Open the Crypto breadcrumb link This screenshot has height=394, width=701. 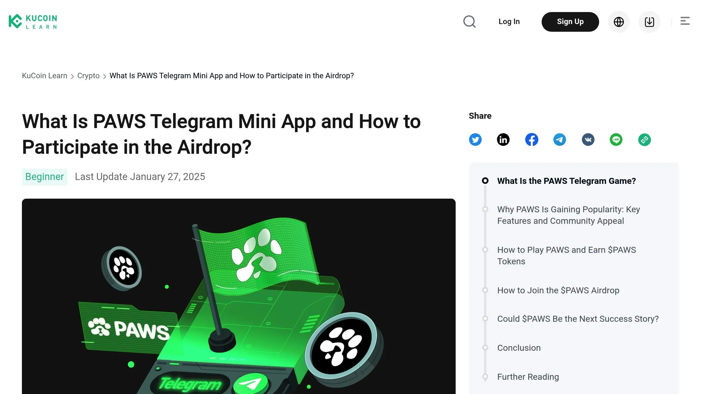[x=88, y=76]
